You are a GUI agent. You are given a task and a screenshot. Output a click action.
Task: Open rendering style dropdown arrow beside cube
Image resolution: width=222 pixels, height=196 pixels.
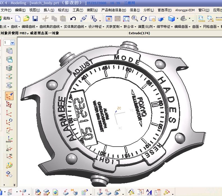(x=177, y=19)
